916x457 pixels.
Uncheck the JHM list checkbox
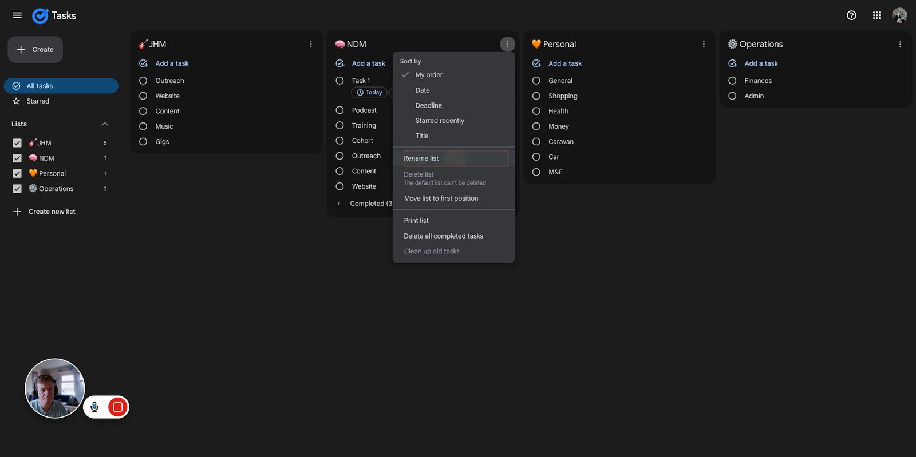click(17, 143)
